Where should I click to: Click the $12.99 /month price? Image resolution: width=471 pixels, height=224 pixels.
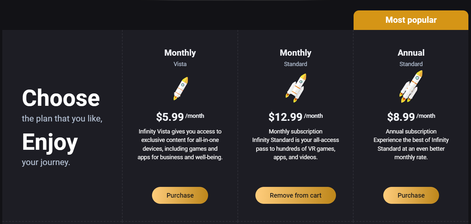click(x=296, y=117)
